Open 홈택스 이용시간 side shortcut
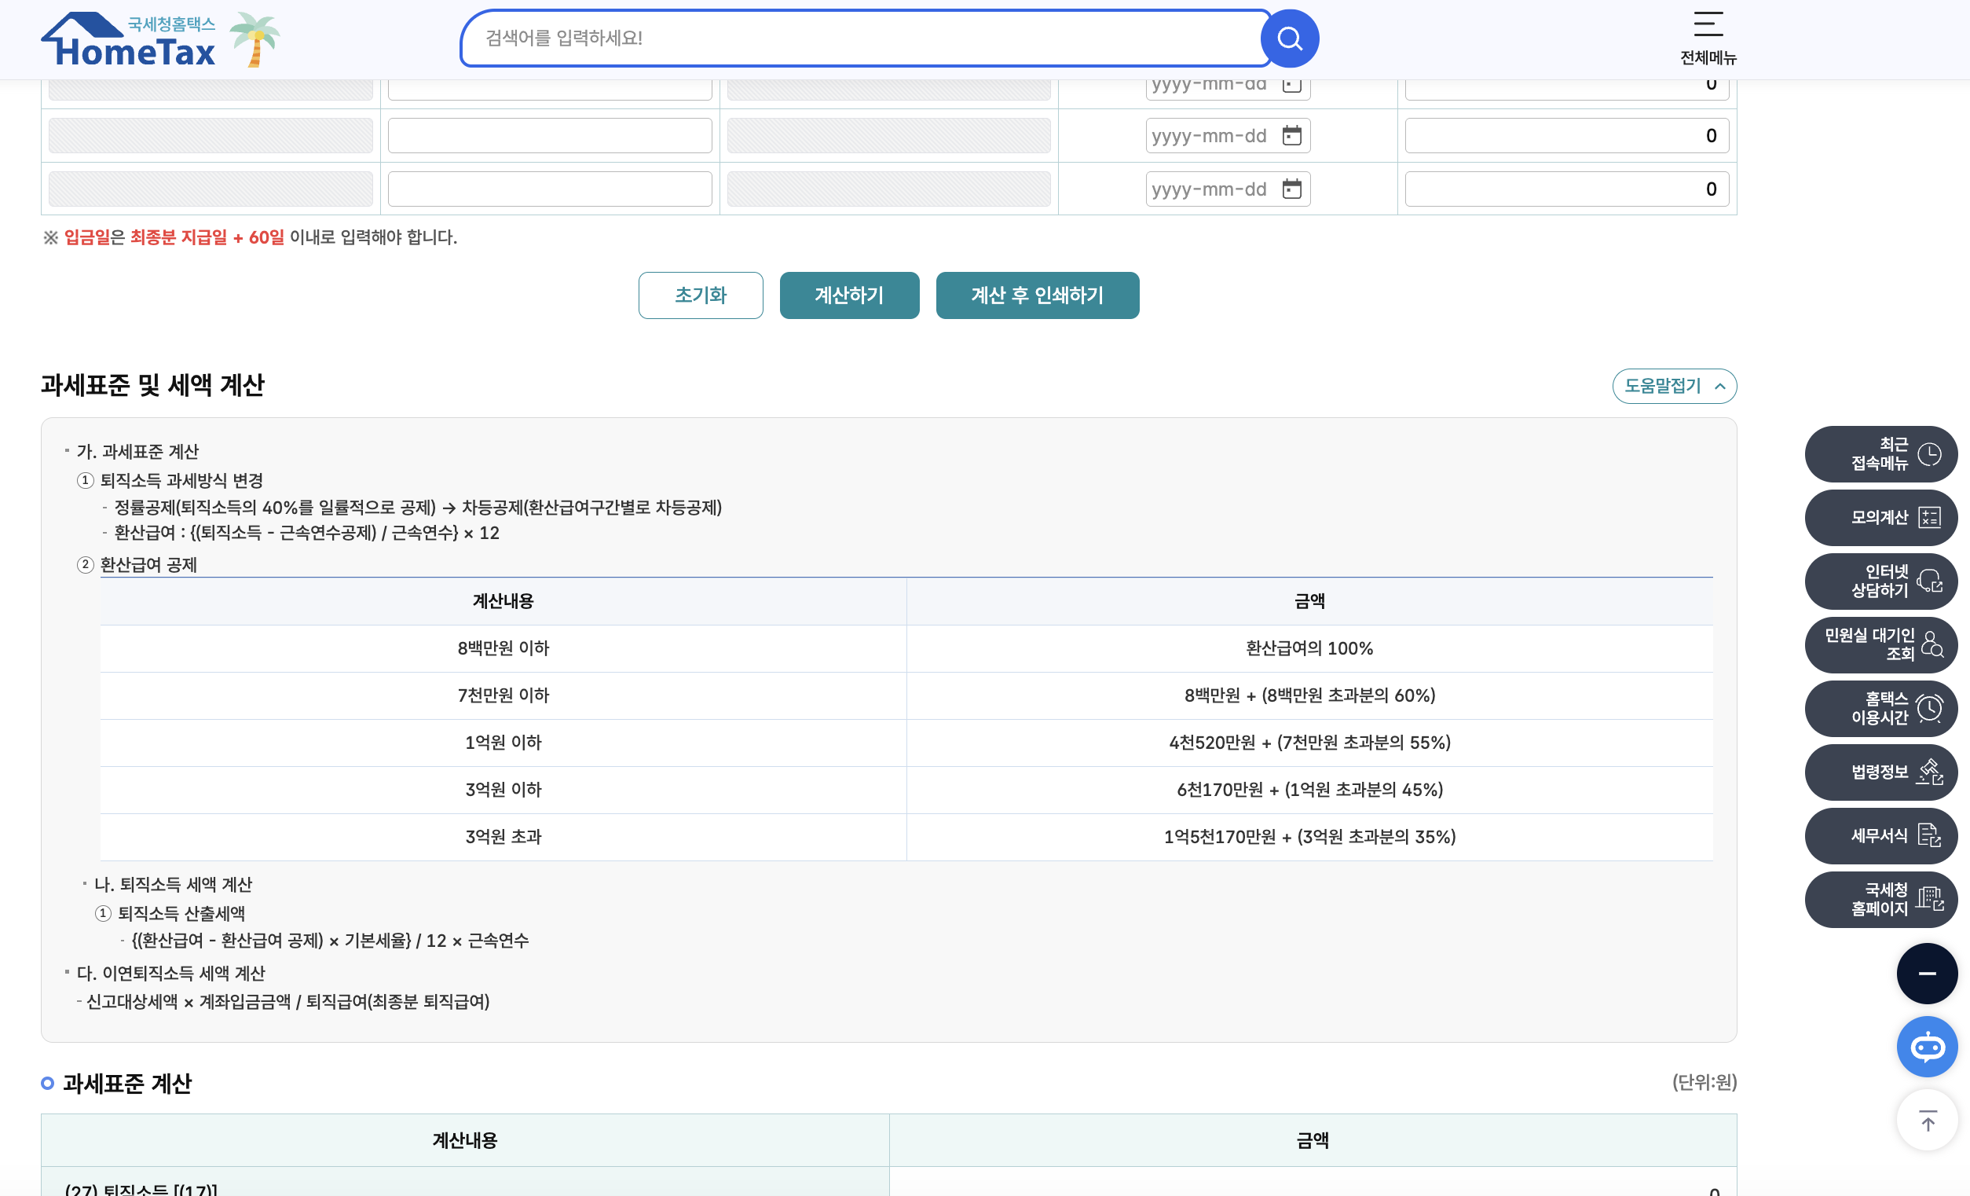1970x1196 pixels. tap(1880, 708)
